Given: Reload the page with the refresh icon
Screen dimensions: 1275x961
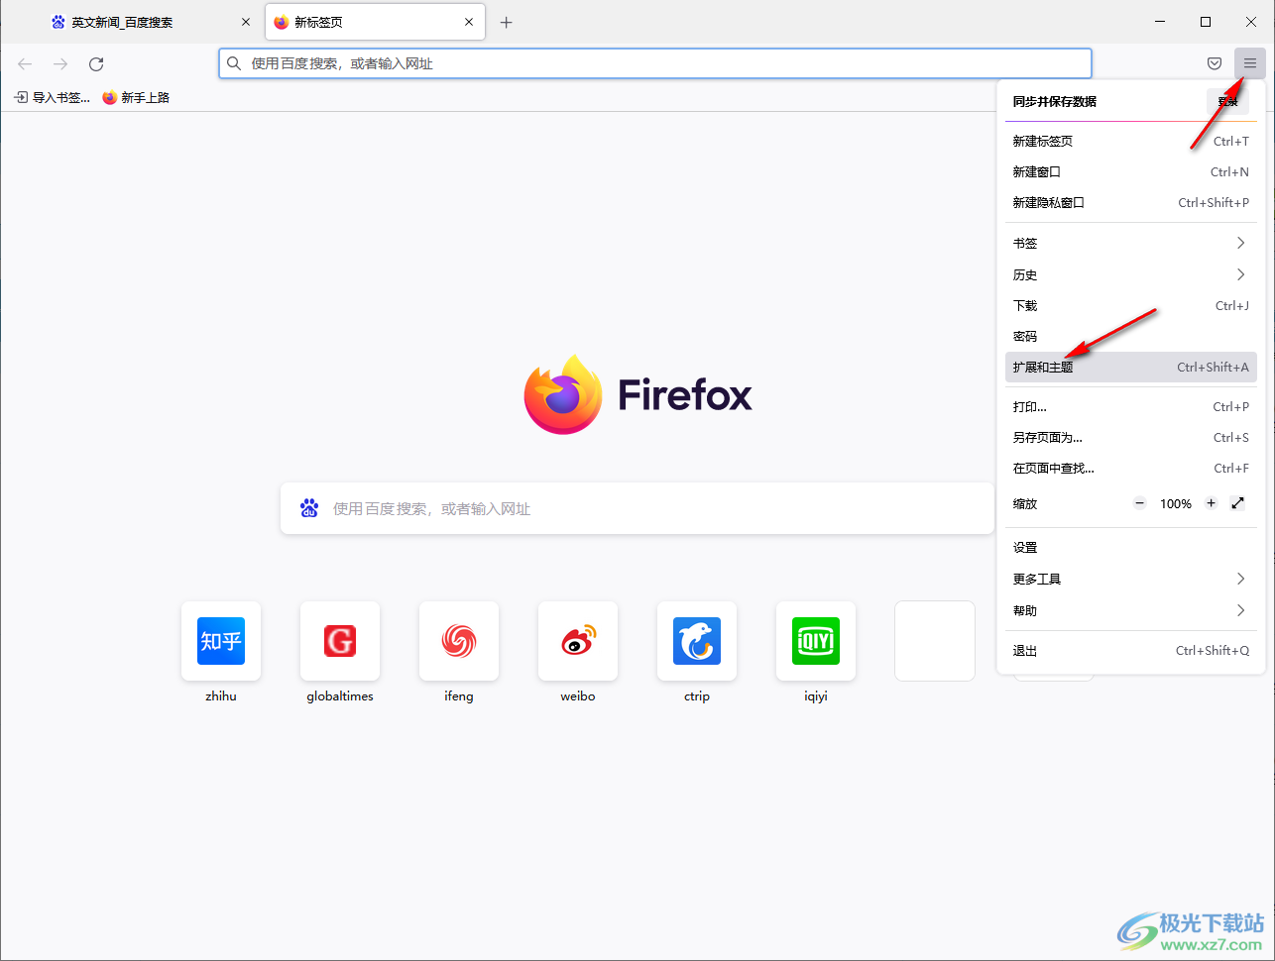Looking at the screenshot, I should [96, 64].
